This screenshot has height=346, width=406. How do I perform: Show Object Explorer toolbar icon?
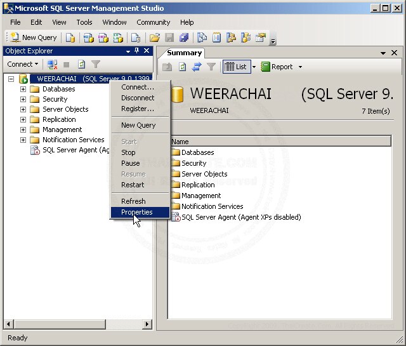(231, 38)
